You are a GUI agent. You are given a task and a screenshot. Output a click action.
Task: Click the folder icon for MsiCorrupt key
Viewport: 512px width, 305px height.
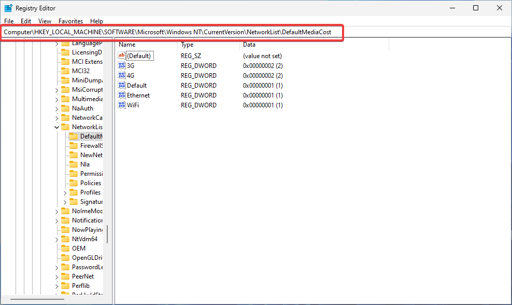(x=66, y=90)
